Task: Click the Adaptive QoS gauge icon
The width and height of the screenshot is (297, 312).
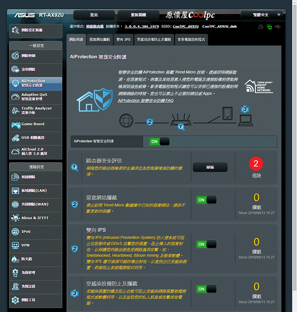Action: (x=15, y=97)
